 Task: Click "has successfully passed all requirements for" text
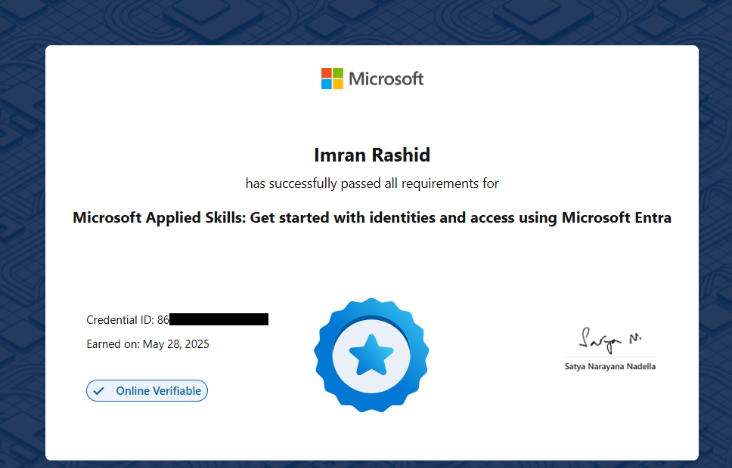(372, 183)
